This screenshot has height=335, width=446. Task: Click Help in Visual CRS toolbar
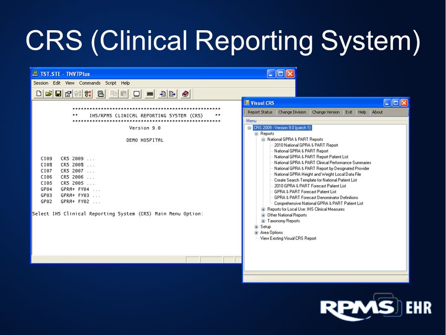point(362,112)
